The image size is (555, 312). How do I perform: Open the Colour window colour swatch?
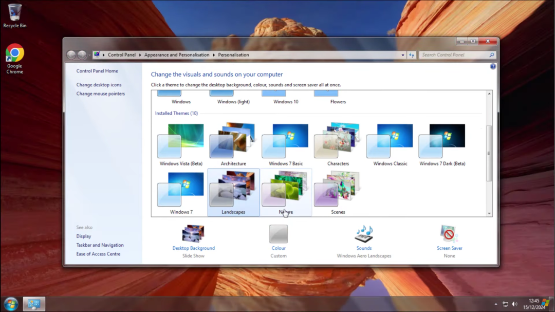pyautogui.click(x=279, y=234)
